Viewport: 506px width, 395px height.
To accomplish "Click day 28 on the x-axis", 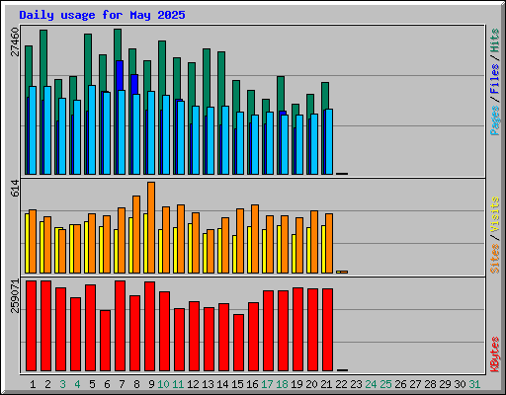I will click(x=430, y=384).
